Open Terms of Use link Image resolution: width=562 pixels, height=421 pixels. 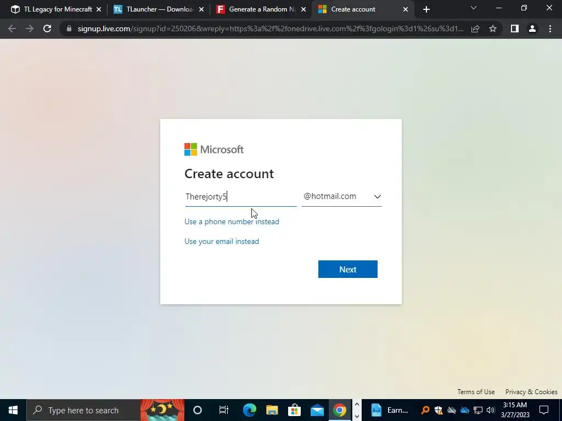(x=476, y=391)
